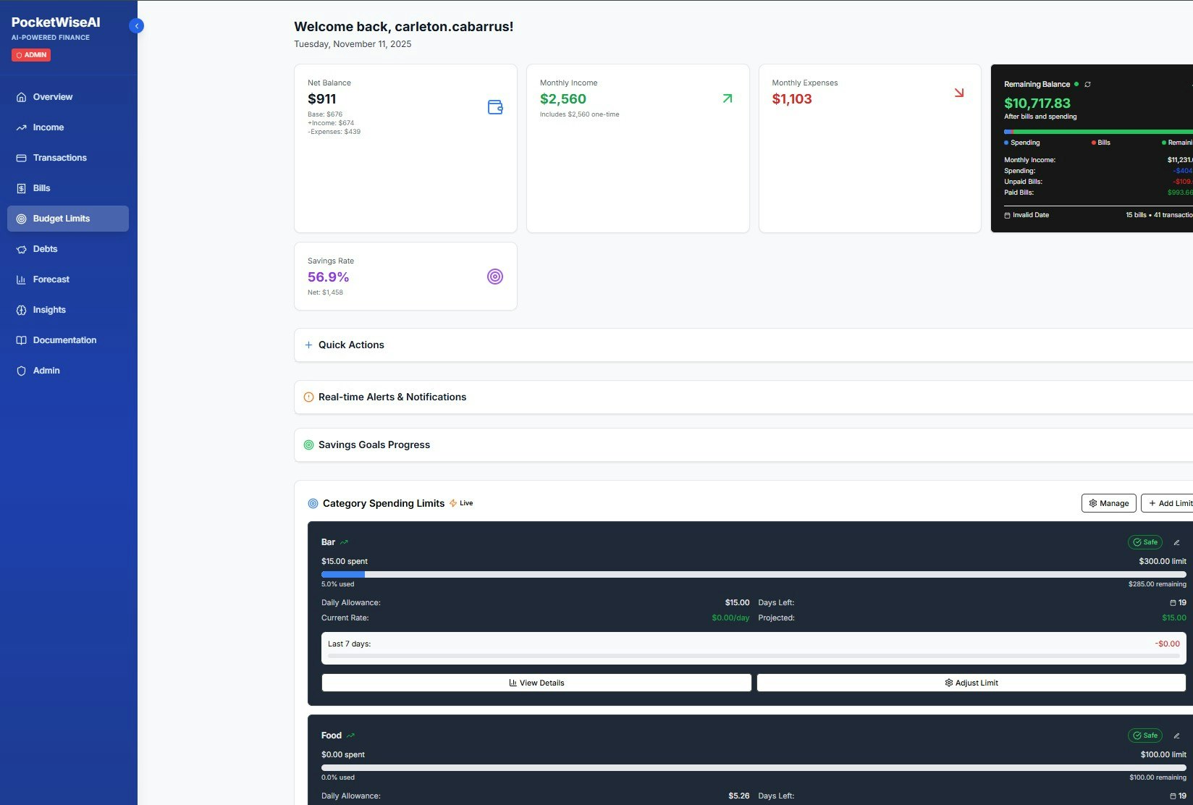Click the Transactions card icon
Image resolution: width=1193 pixels, height=805 pixels.
point(21,158)
